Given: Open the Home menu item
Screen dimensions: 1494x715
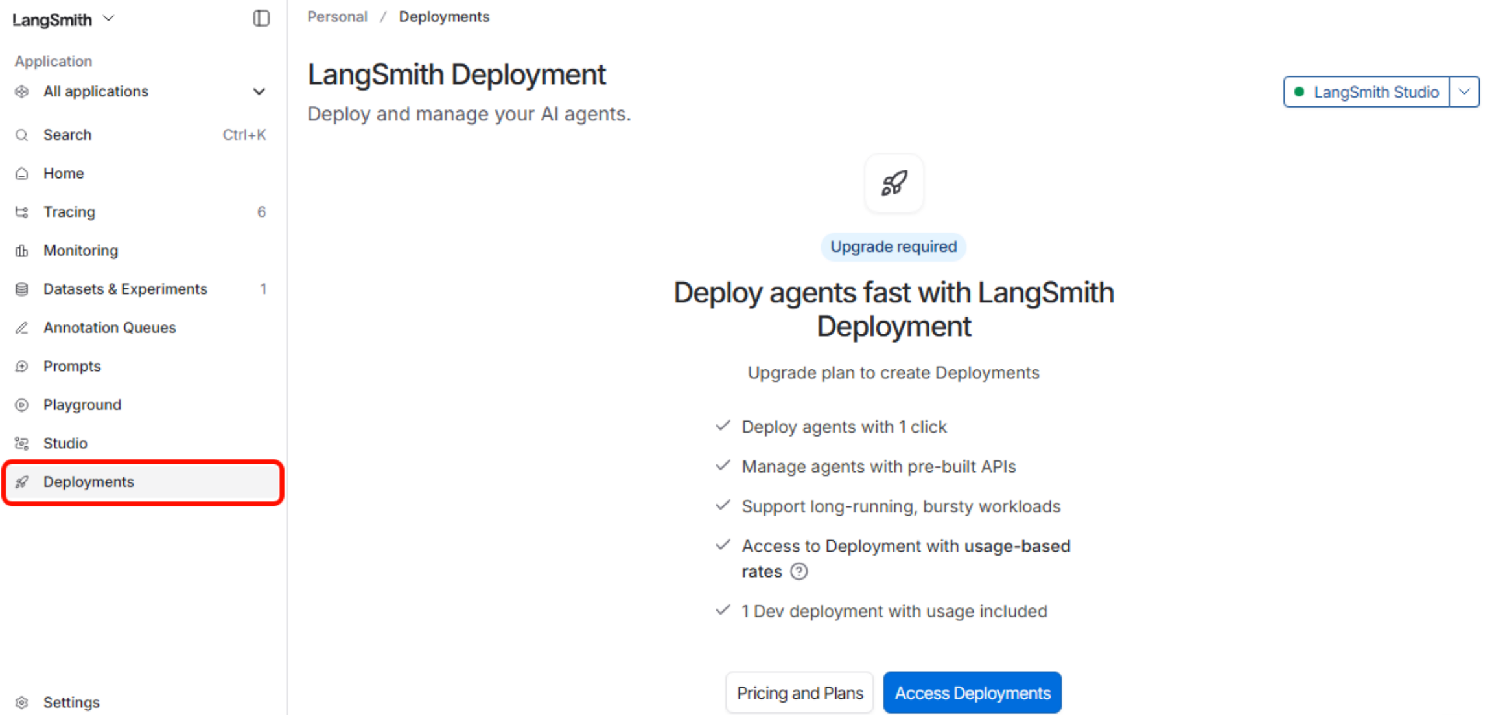Looking at the screenshot, I should click(64, 173).
